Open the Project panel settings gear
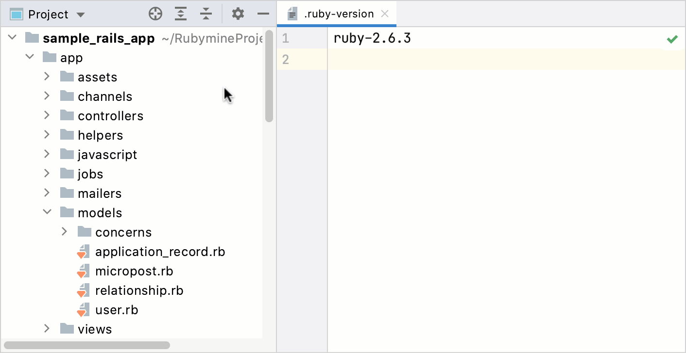686x353 pixels. 238,13
